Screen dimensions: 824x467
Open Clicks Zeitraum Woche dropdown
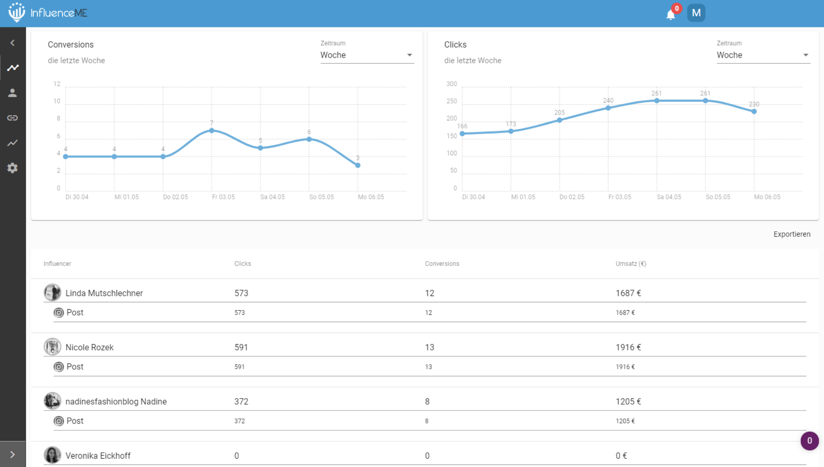(x=763, y=55)
